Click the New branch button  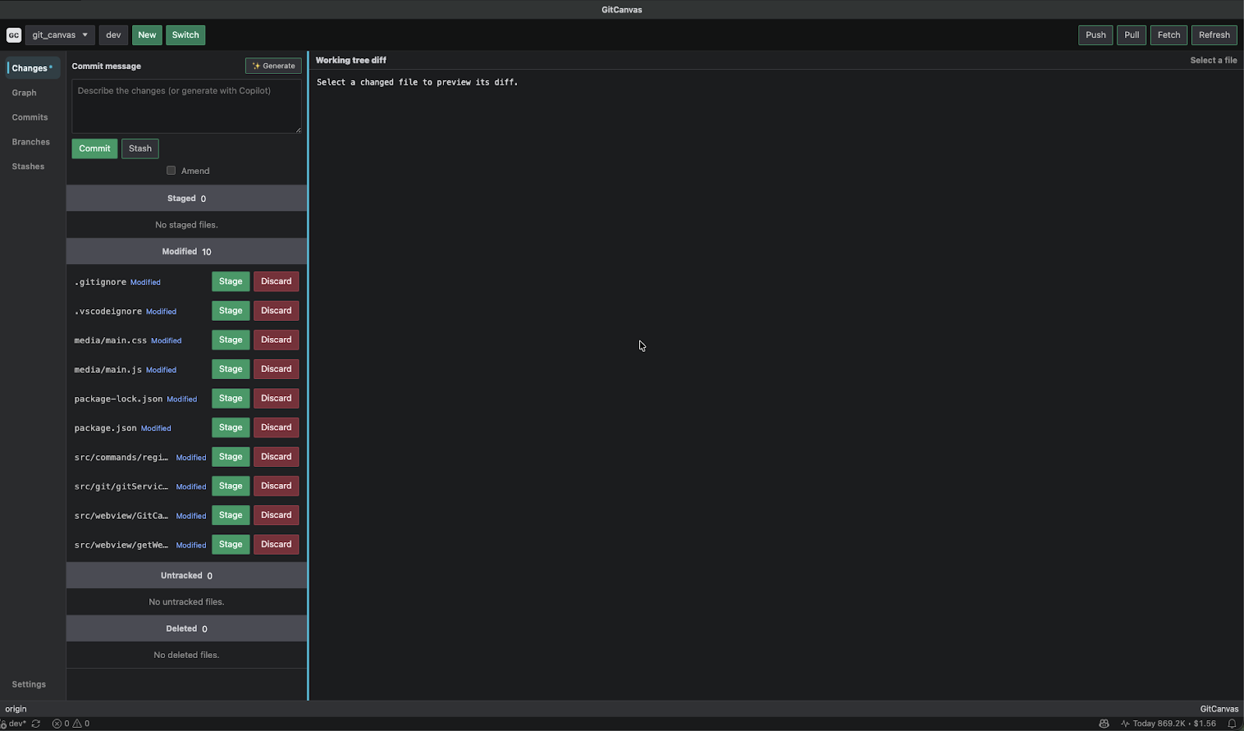(x=147, y=35)
